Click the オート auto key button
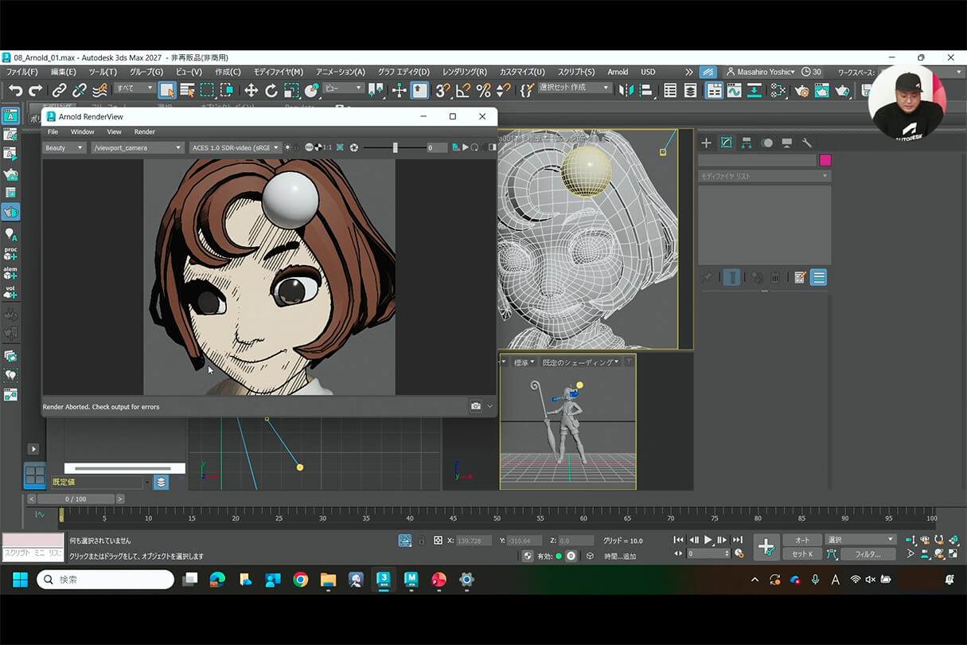The width and height of the screenshot is (967, 645). (802, 540)
